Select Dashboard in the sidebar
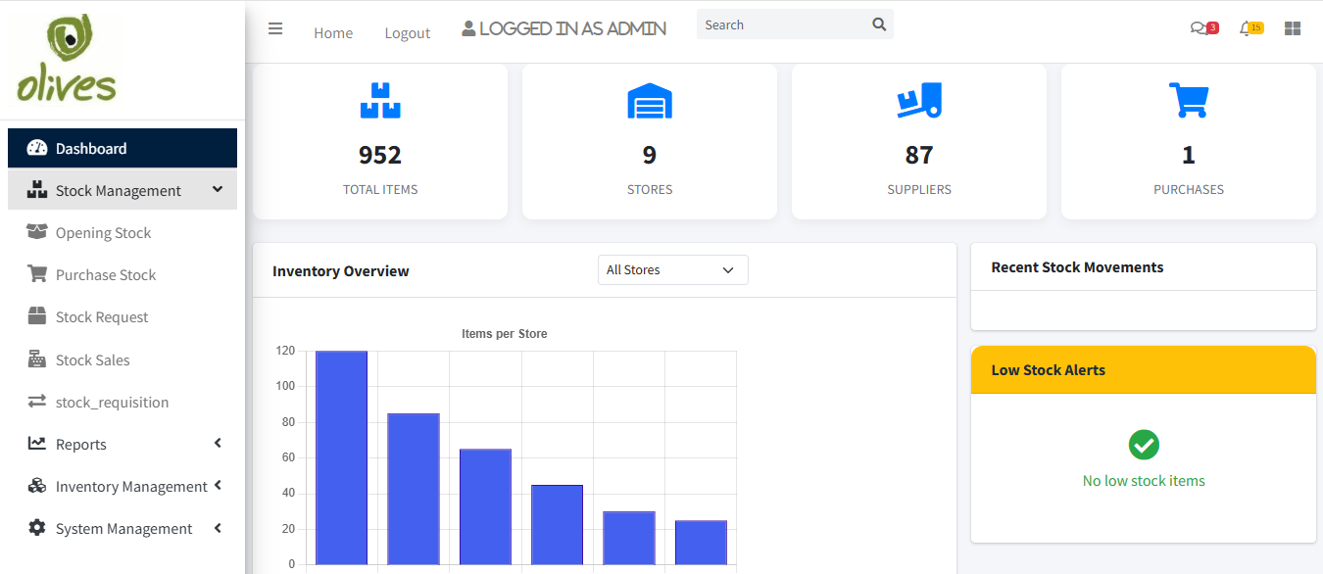The image size is (1323, 574). [91, 149]
